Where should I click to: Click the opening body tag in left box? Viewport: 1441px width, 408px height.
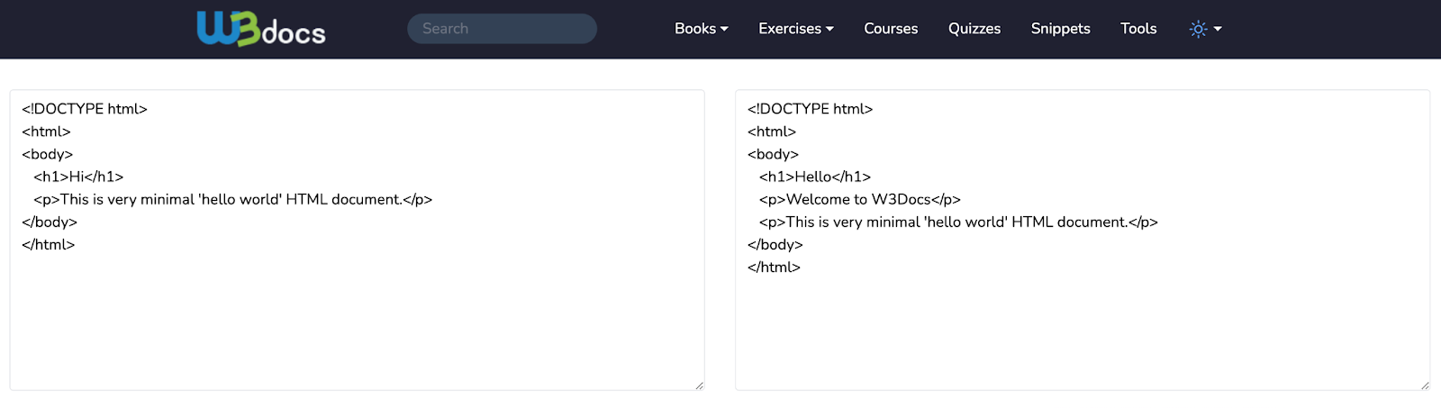point(47,154)
